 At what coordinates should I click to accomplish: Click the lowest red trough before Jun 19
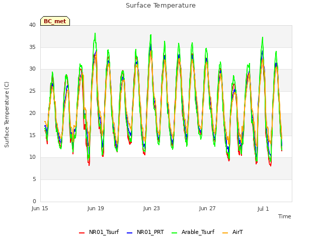point(89,165)
